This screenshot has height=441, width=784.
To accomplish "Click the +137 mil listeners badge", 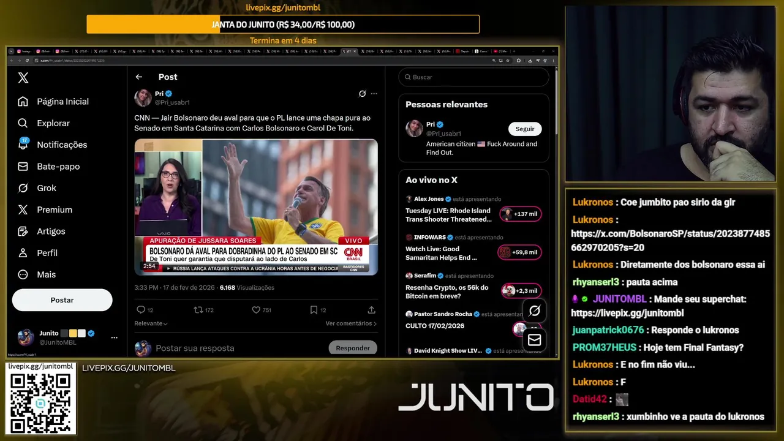I will point(521,214).
